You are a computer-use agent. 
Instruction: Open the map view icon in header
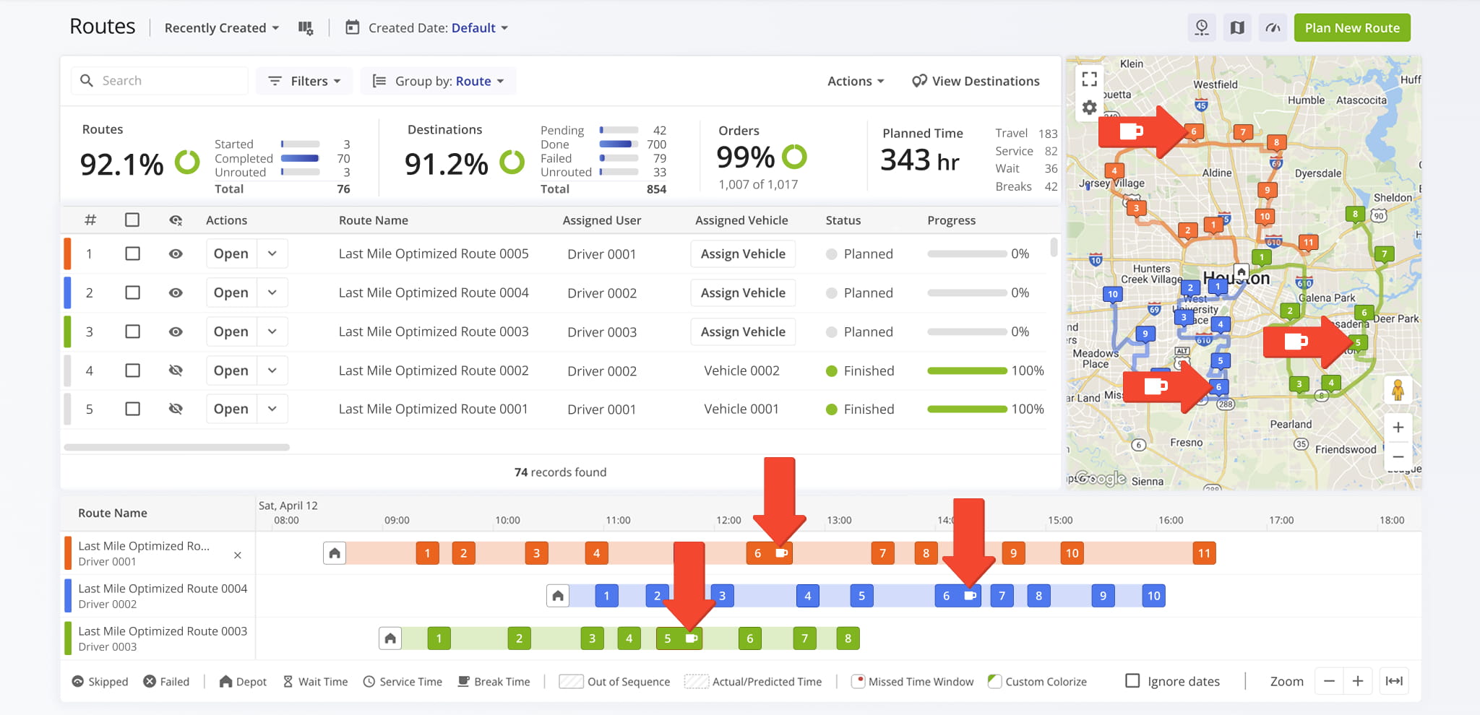tap(1237, 28)
